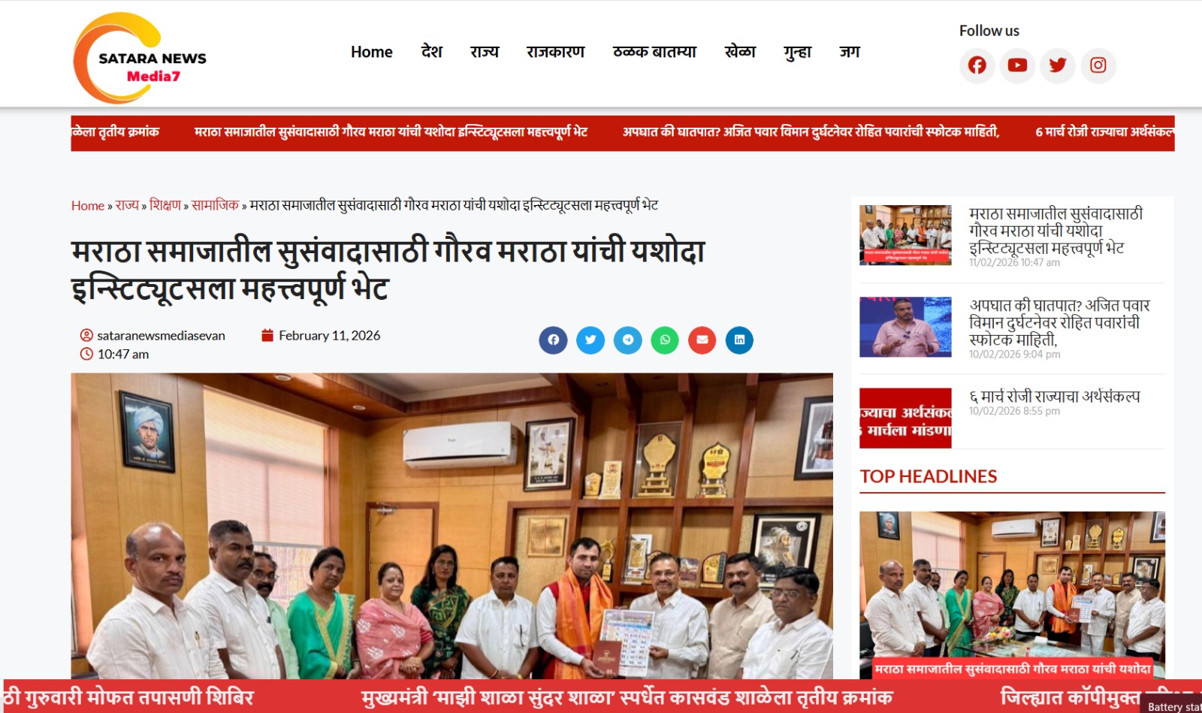Click the शिक्षण breadcrumb link
This screenshot has height=713, width=1202.
165,205
